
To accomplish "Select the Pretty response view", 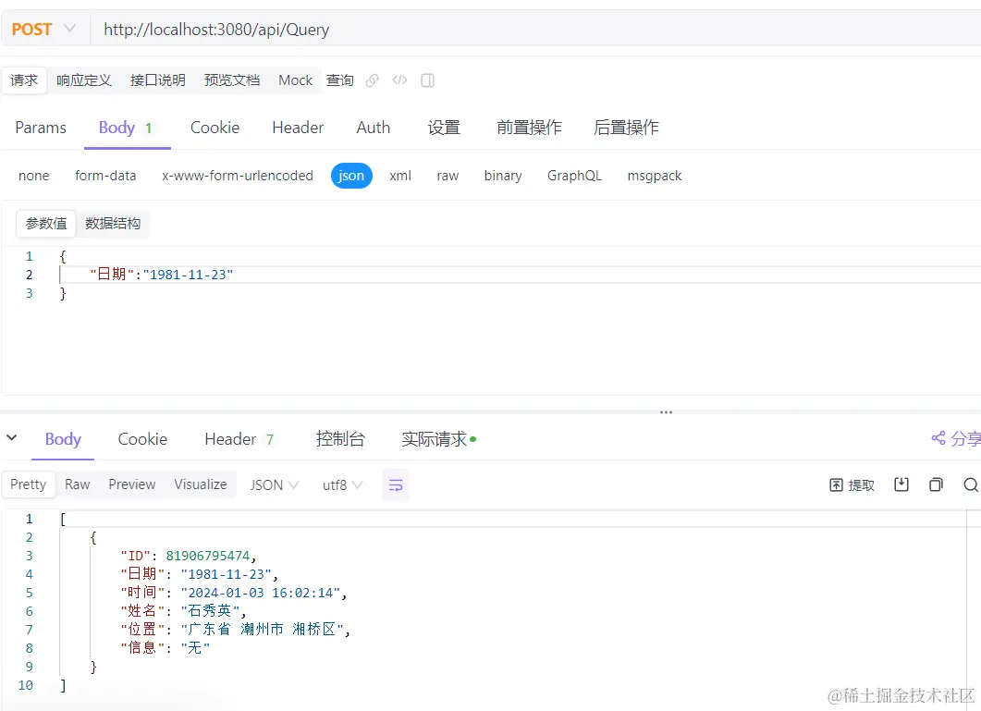I will pos(28,484).
